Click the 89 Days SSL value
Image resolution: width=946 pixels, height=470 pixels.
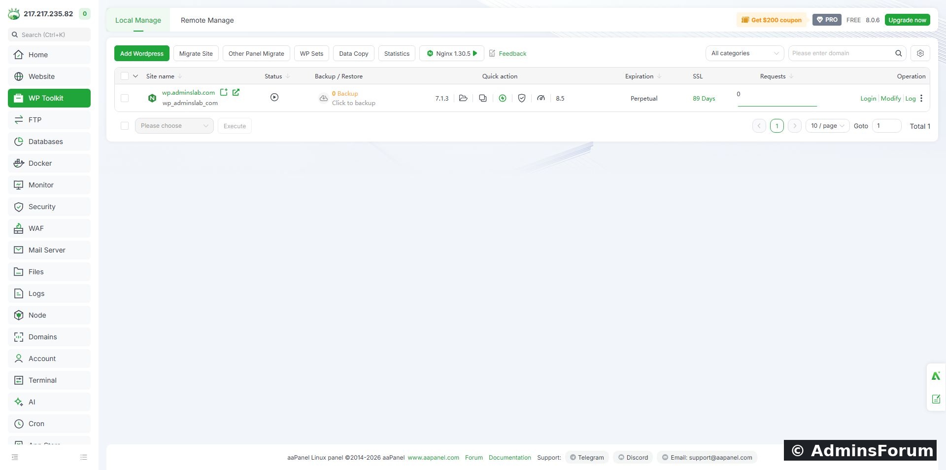pos(704,99)
